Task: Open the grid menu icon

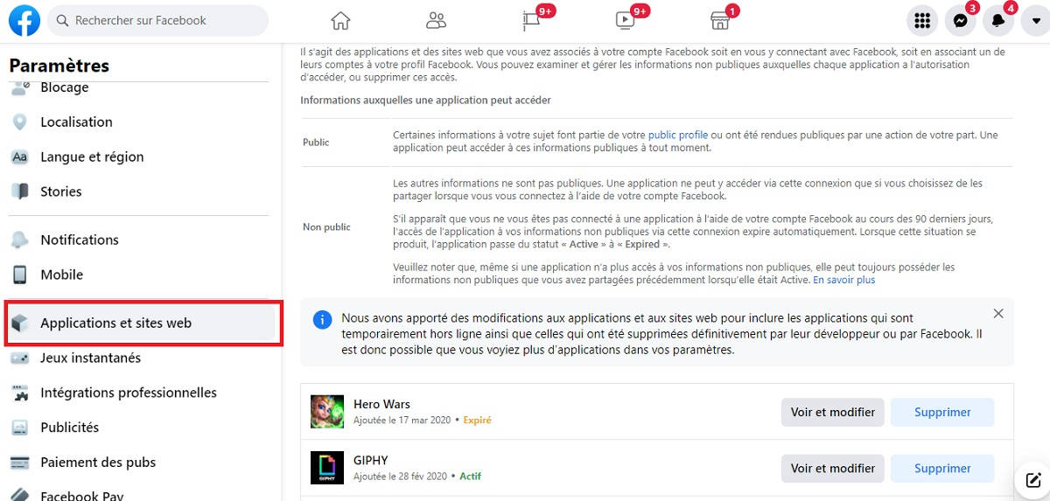Action: tap(921, 21)
